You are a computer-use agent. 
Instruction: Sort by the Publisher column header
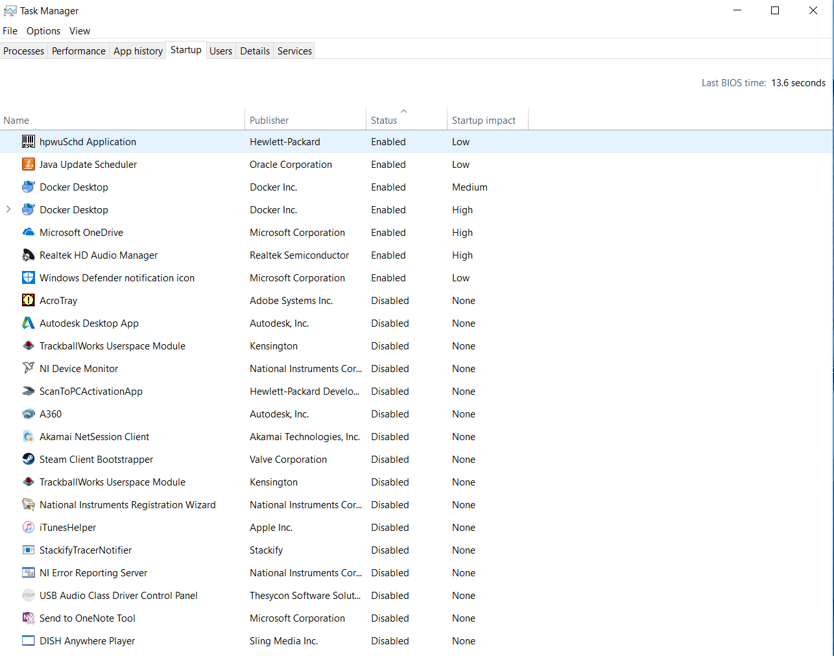point(305,120)
